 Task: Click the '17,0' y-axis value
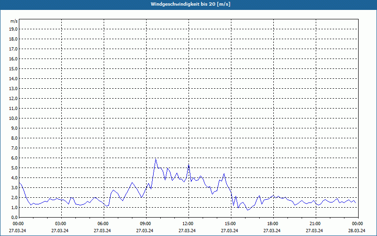click(x=13, y=49)
